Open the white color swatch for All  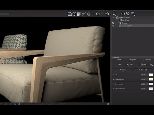point(151,75)
